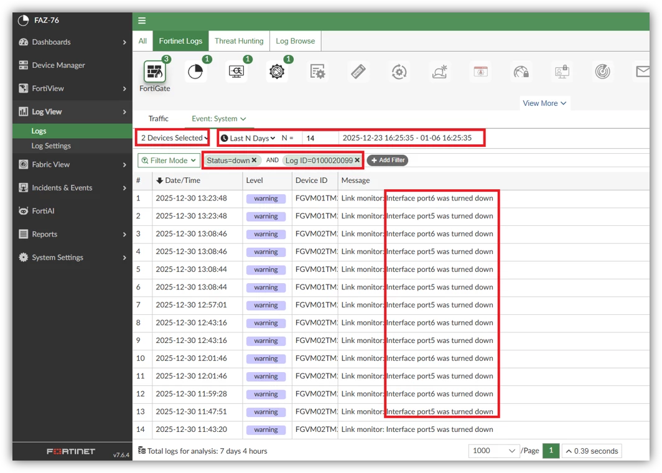This screenshot has height=473, width=662.
Task: Select the 2025-12-30 11:47:51 log entry
Action: coord(191,411)
